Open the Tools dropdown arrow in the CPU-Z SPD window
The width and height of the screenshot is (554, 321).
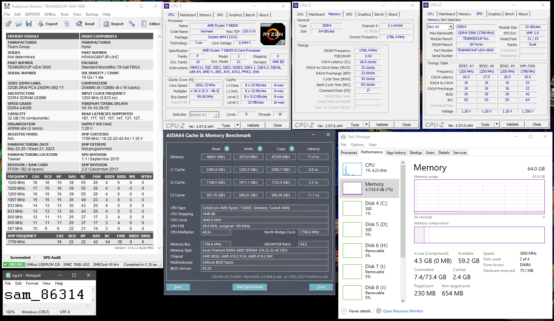click(x=497, y=124)
